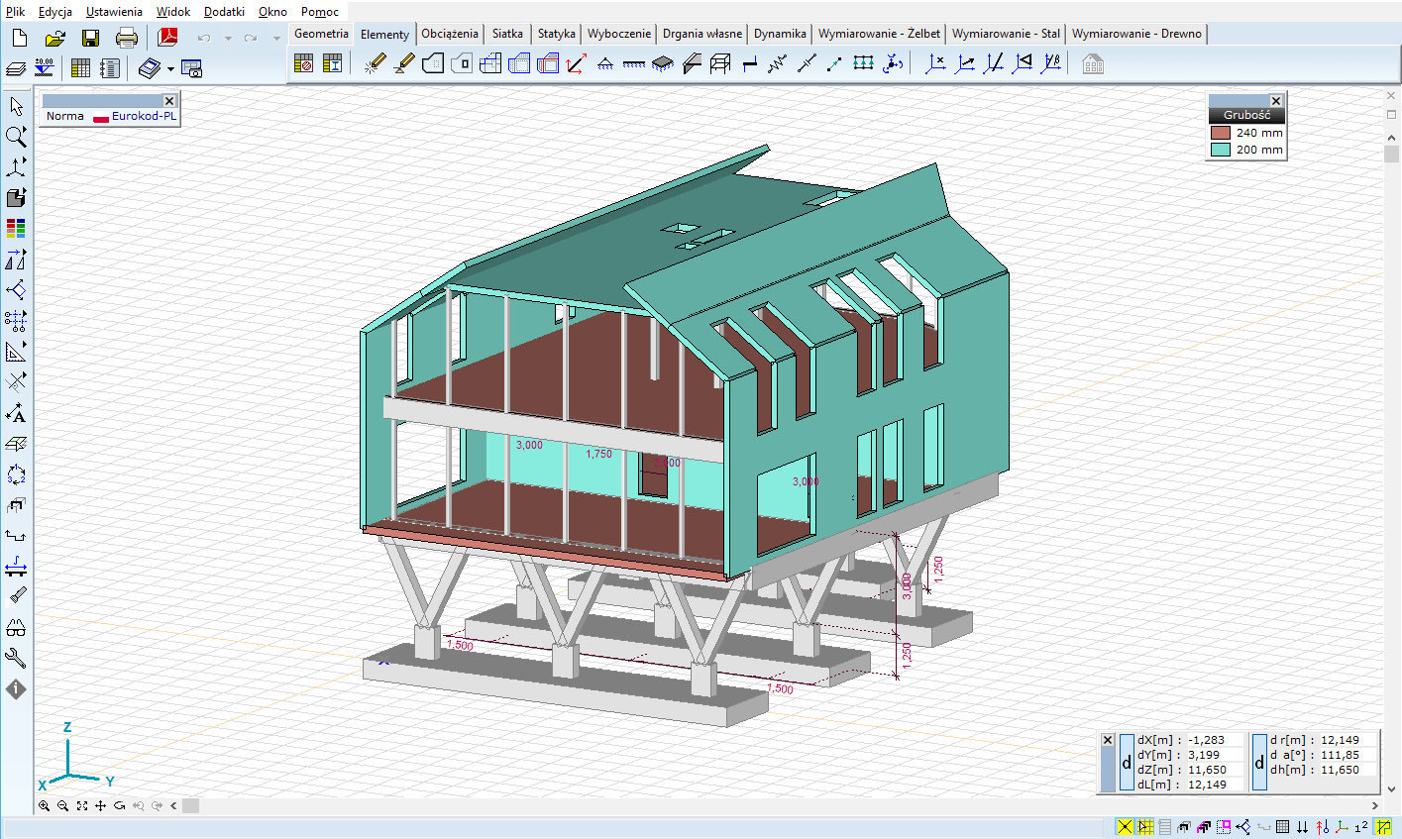Open the dropdown arrow beside the book icon
The width and height of the screenshot is (1402, 839).
(170, 69)
